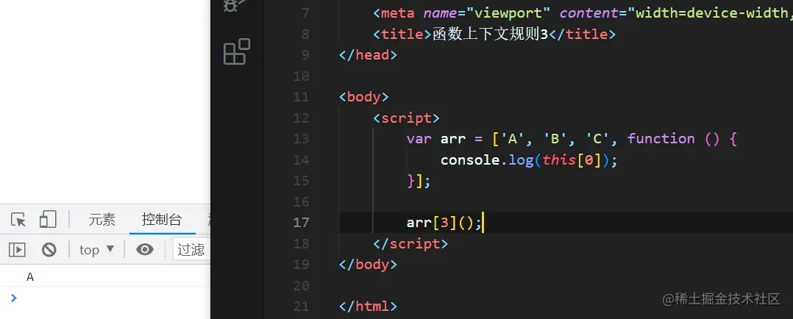Click the function keyword on line 13

(661, 138)
